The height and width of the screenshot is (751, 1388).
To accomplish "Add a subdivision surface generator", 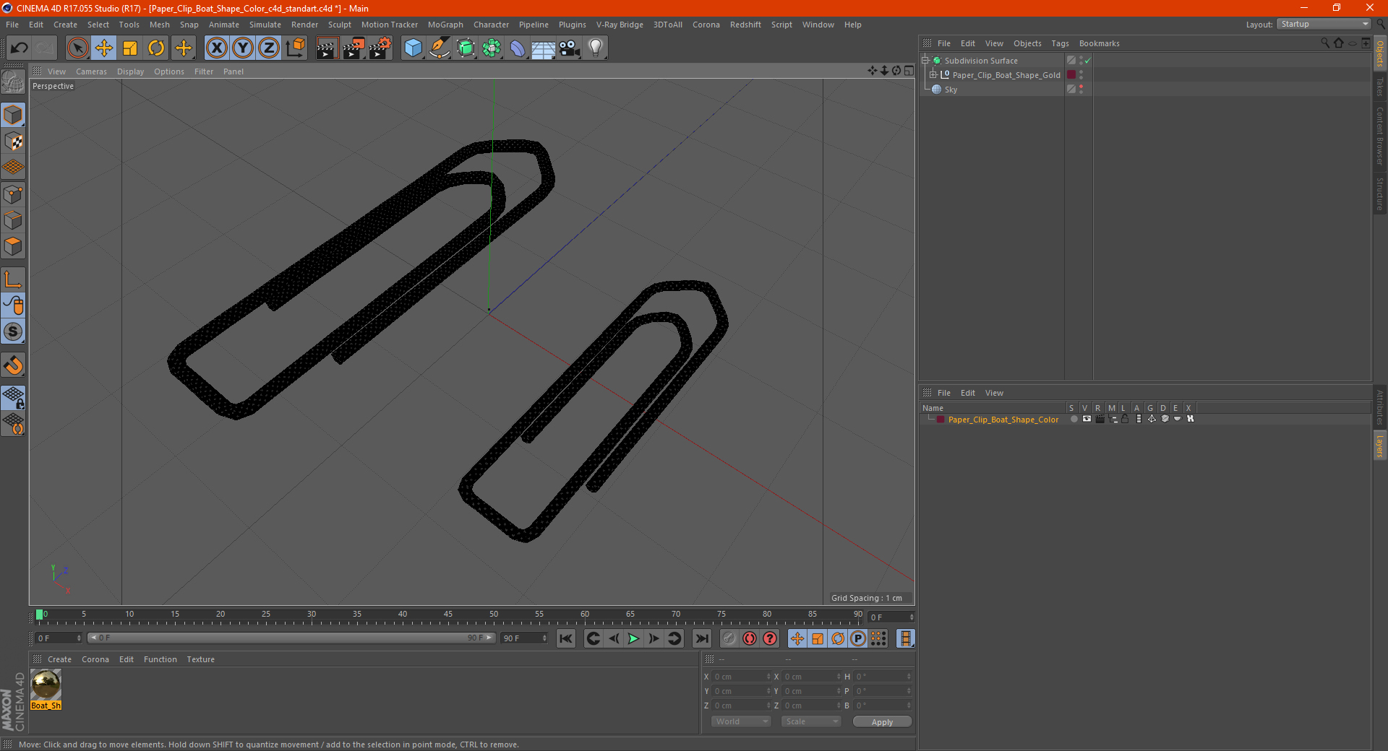I will tap(466, 48).
